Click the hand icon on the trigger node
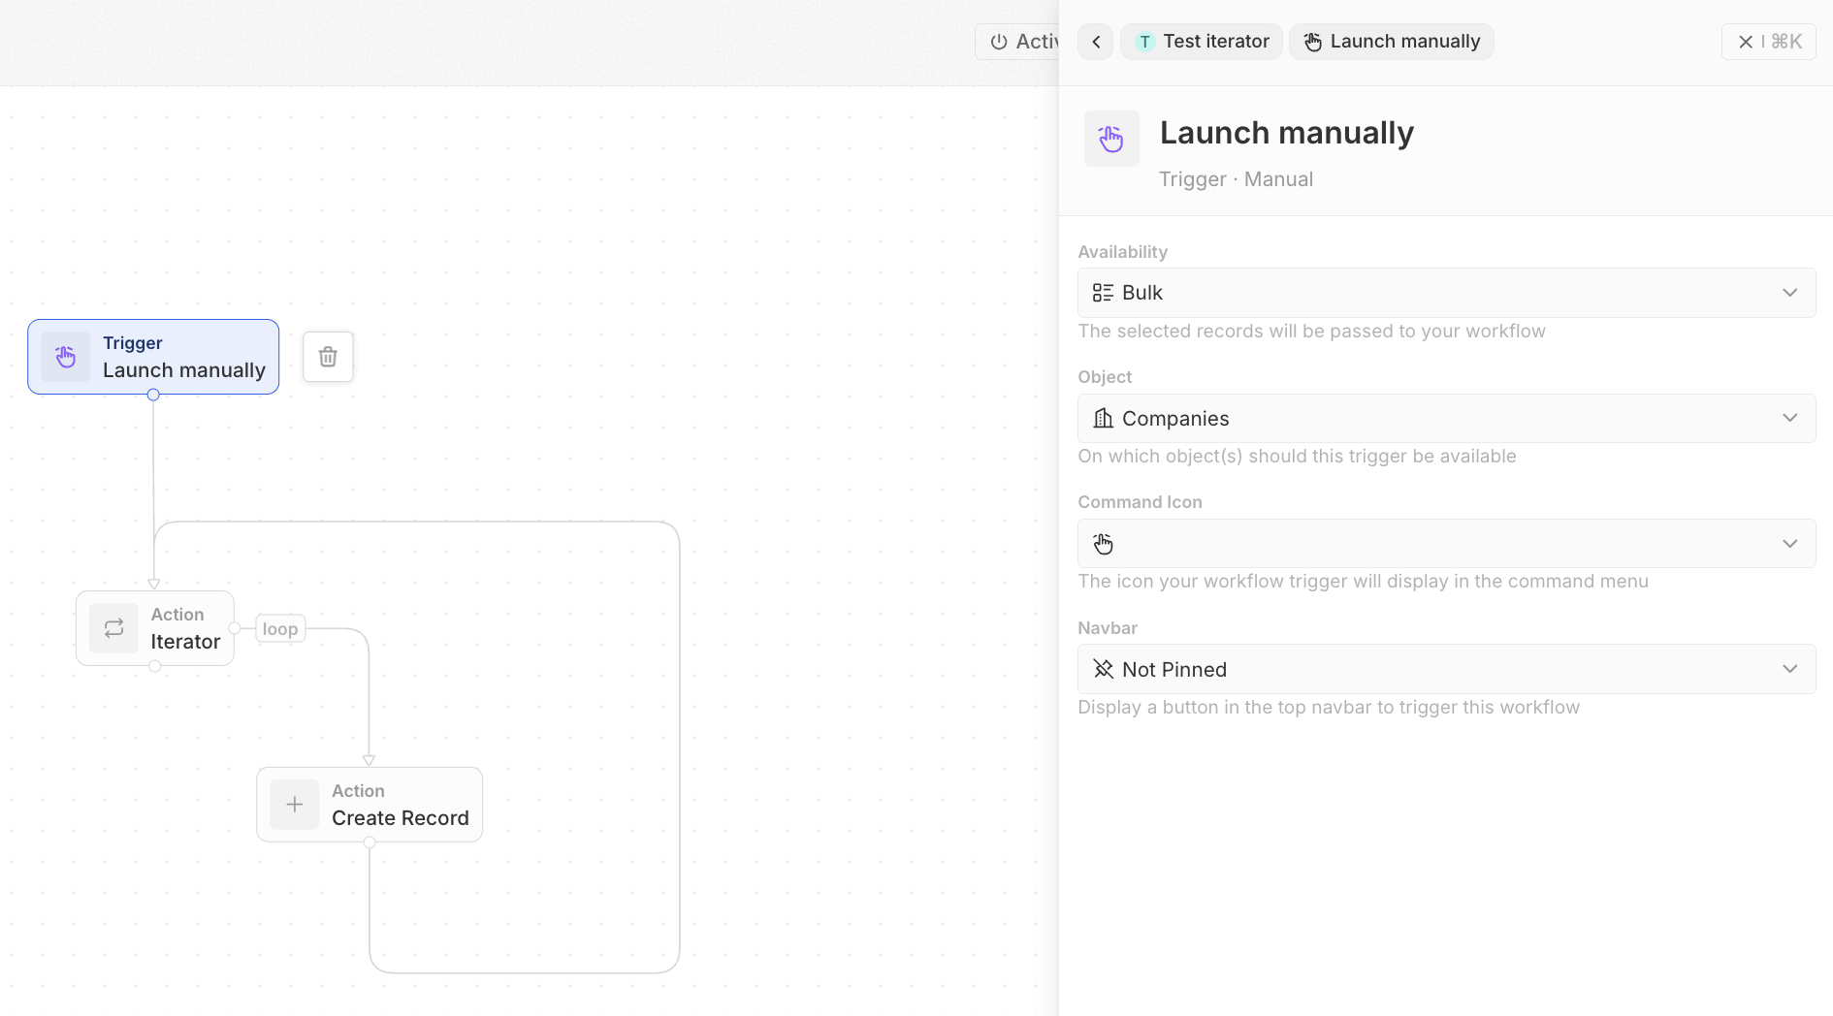 coord(66,357)
